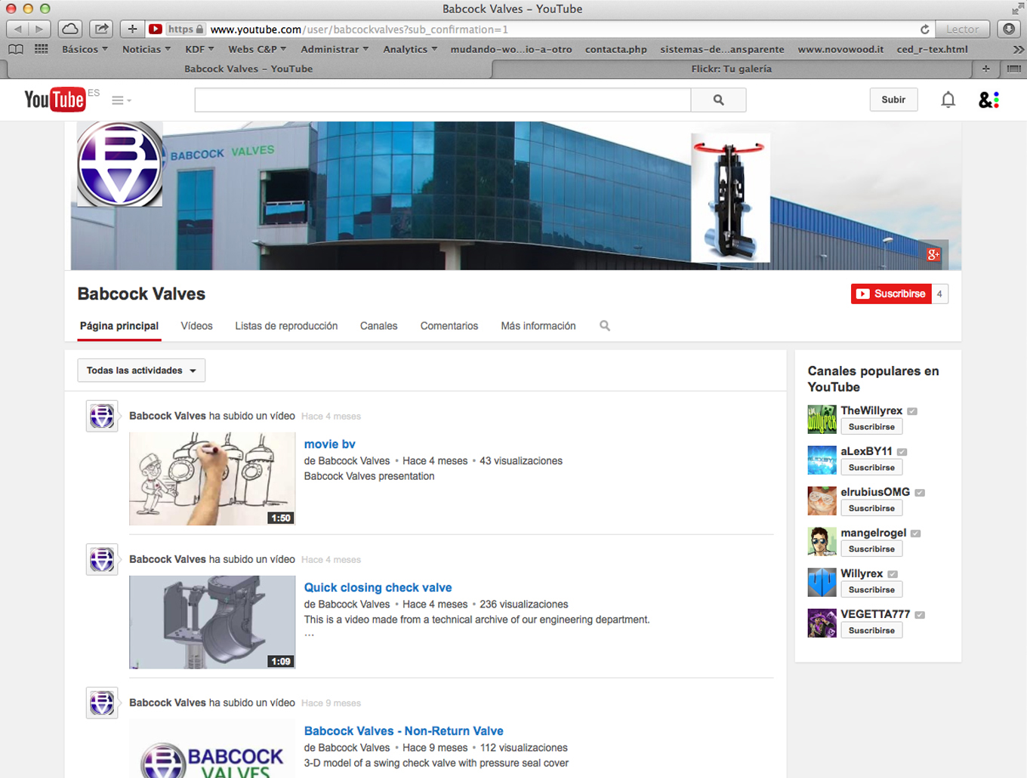Open Más información tab
Image resolution: width=1027 pixels, height=778 pixels.
[x=538, y=326]
